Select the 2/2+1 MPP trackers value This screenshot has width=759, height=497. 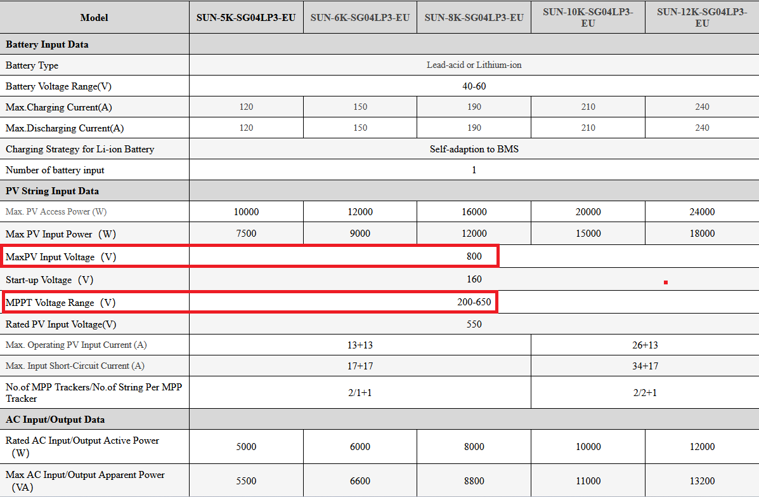point(645,393)
